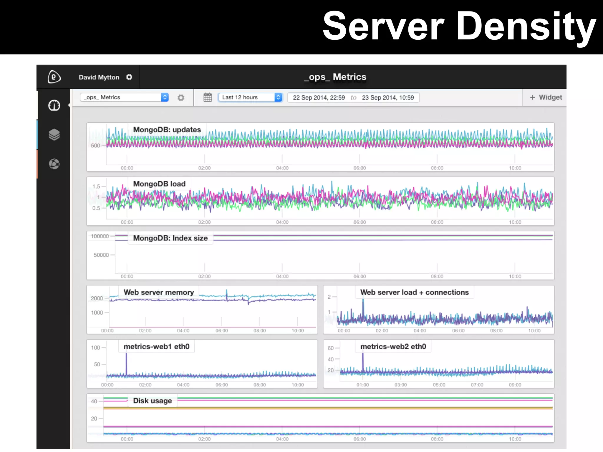The image size is (603, 452).
Task: Select the MongoDB: Index size graph title
Action: [x=170, y=238]
